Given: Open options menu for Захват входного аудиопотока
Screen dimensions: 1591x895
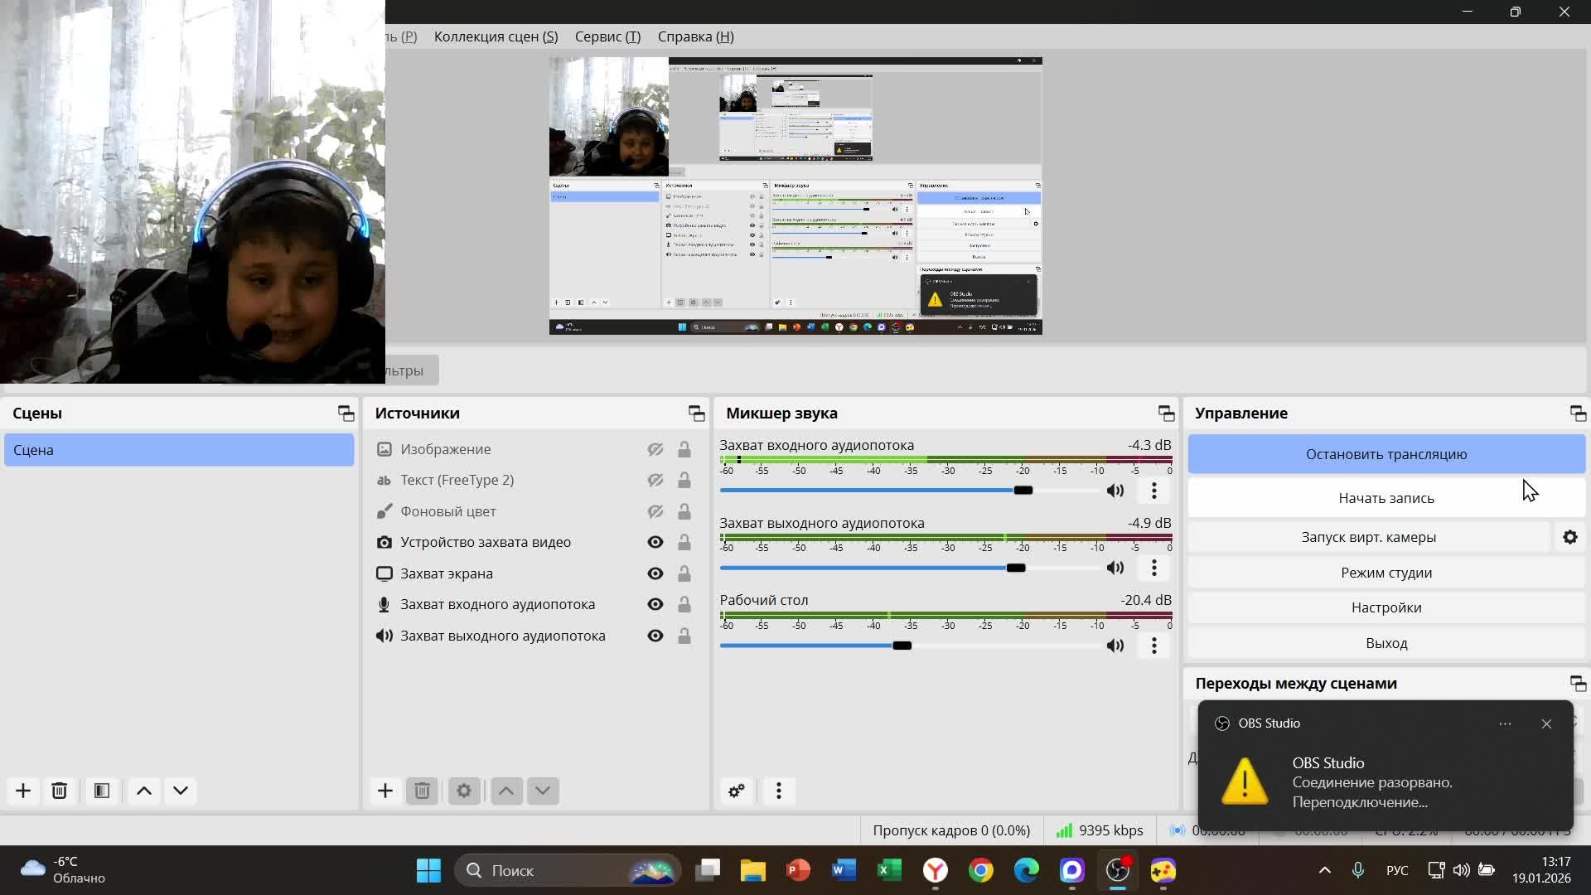Looking at the screenshot, I should pos(1154,491).
